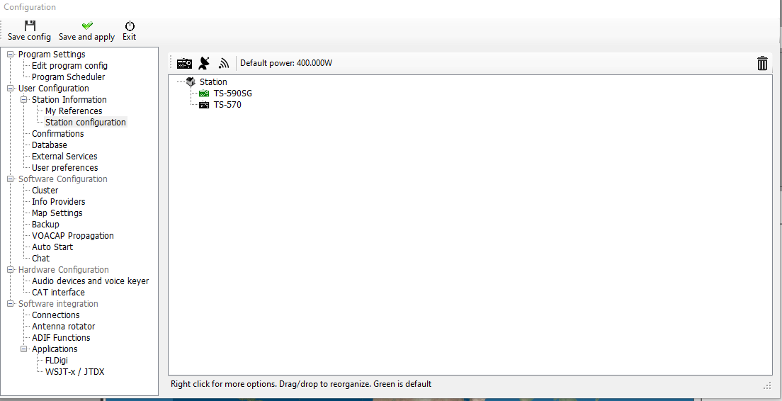782x401 pixels.
Task: Open Antenna rotator settings
Action: (x=63, y=327)
